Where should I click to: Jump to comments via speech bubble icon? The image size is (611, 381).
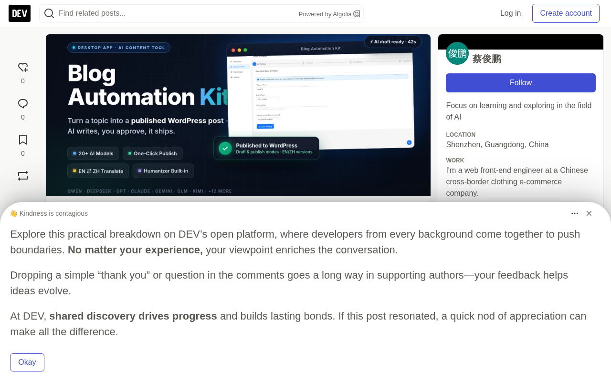tap(23, 104)
